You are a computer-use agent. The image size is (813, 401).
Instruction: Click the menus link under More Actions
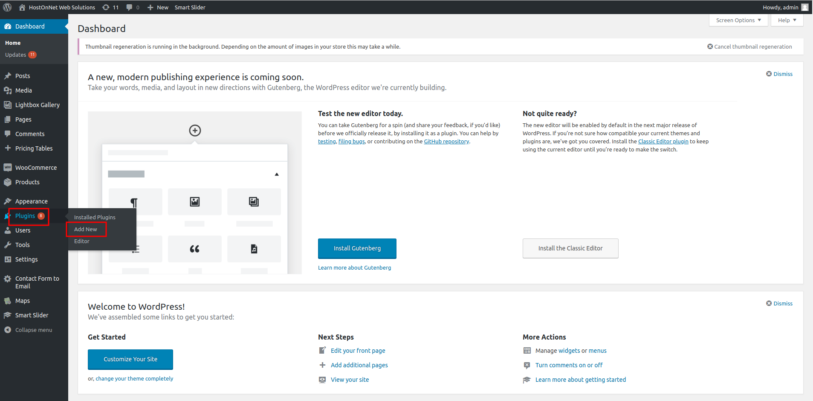click(x=598, y=351)
